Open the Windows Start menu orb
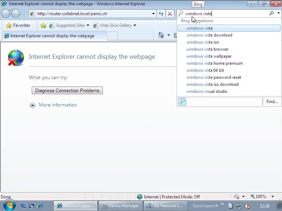The image size is (282, 211). coord(9,205)
